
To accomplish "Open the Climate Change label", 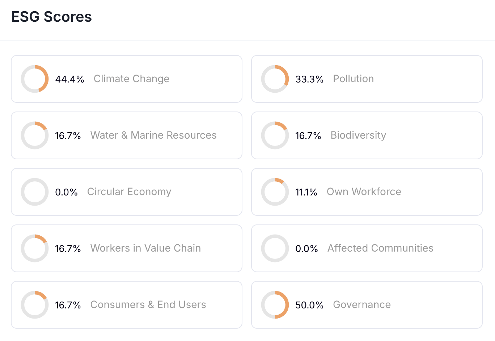I will (x=131, y=79).
